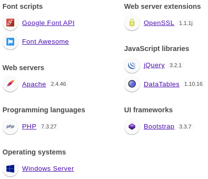Click the Bootstrap purple icon
The image size is (208, 179).
click(132, 127)
